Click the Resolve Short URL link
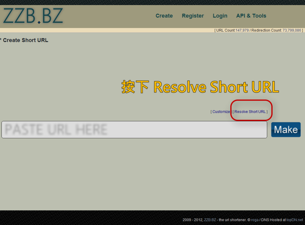 point(250,112)
